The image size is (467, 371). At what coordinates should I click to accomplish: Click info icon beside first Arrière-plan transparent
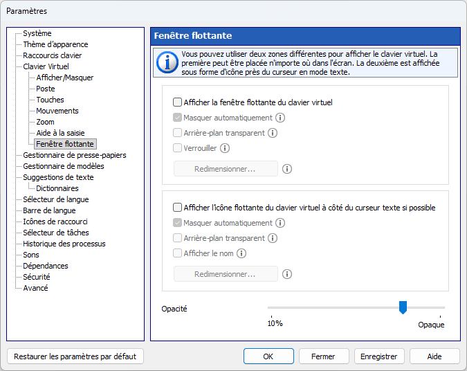click(x=273, y=133)
